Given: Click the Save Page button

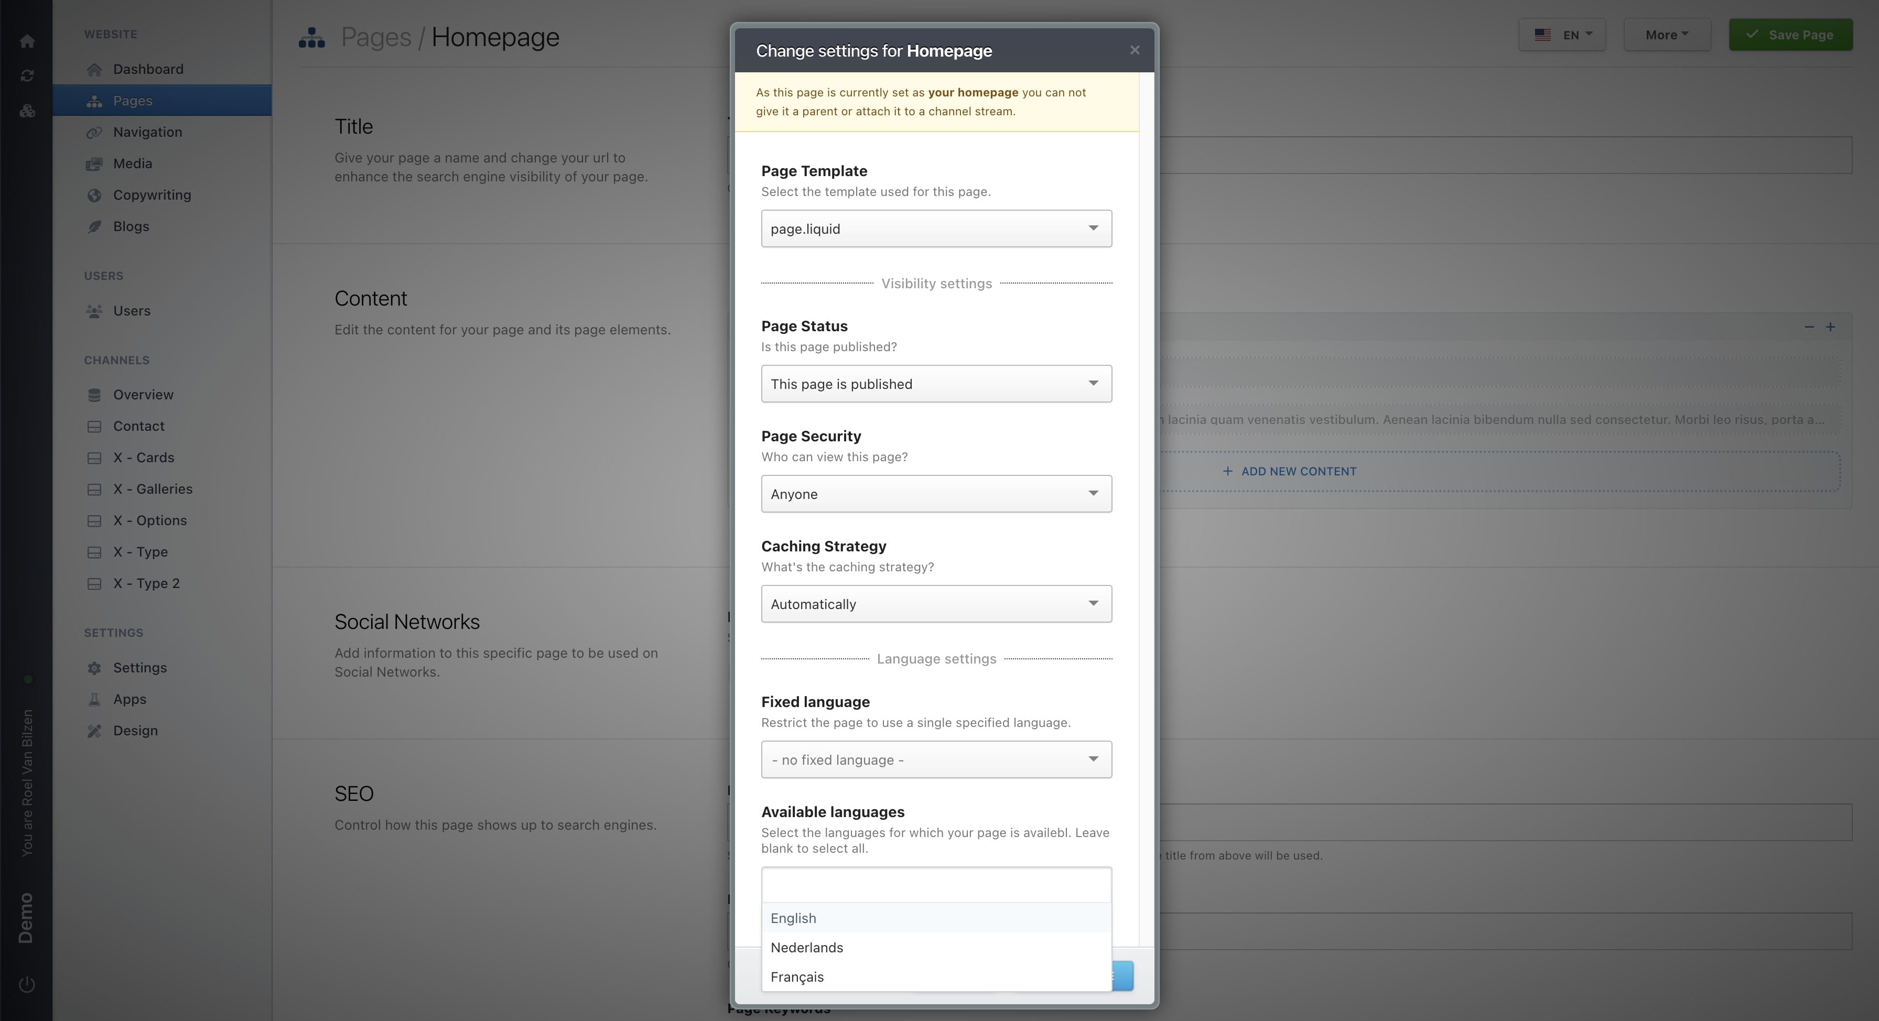Looking at the screenshot, I should pos(1791,34).
